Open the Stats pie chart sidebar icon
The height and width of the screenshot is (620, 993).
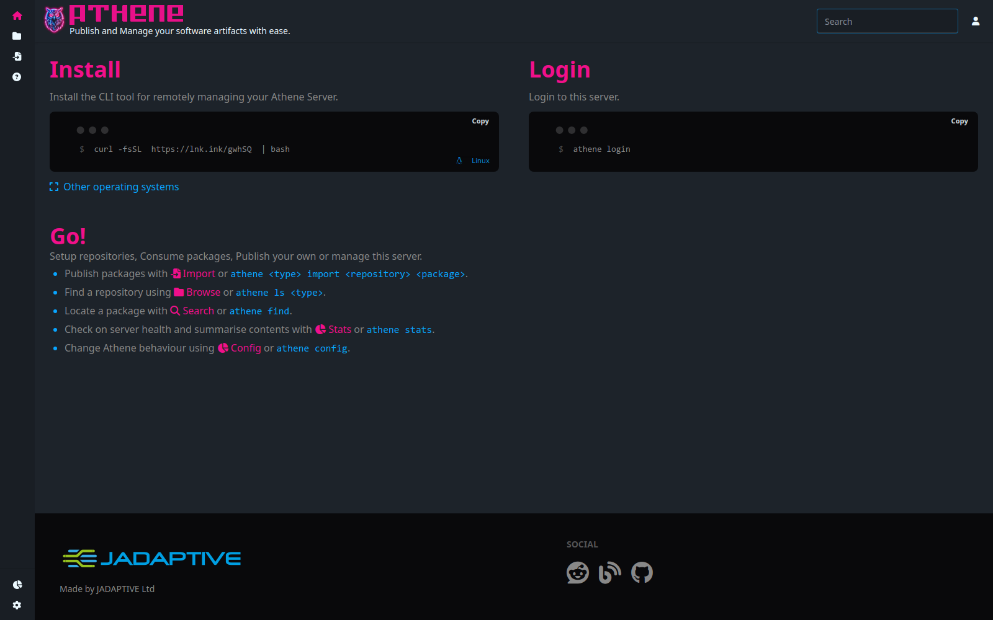point(17,585)
